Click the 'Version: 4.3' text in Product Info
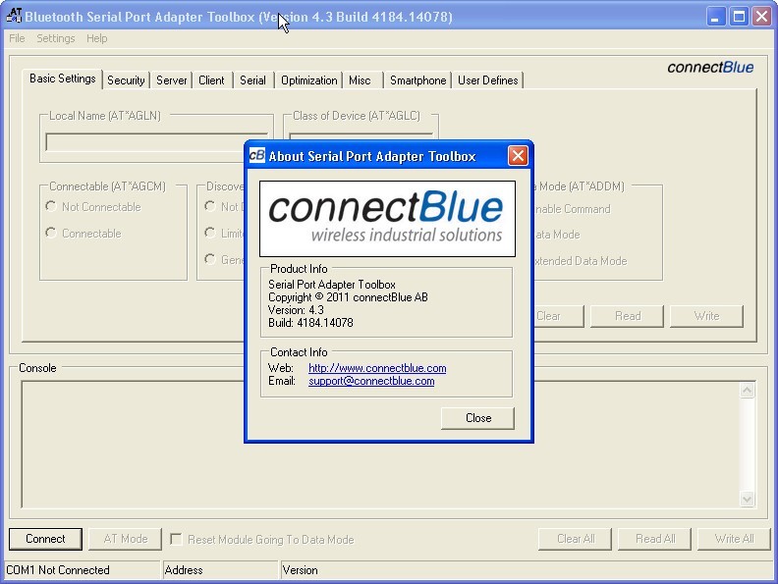778x584 pixels. click(296, 310)
